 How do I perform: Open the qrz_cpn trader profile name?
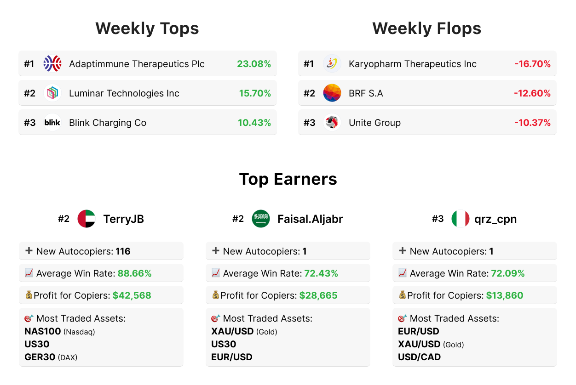tap(495, 219)
